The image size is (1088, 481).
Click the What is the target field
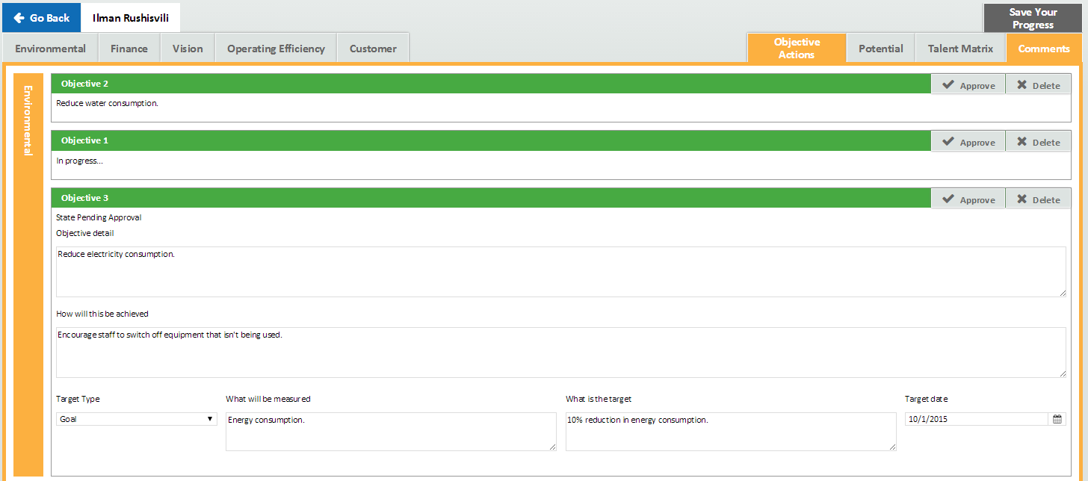(730, 432)
